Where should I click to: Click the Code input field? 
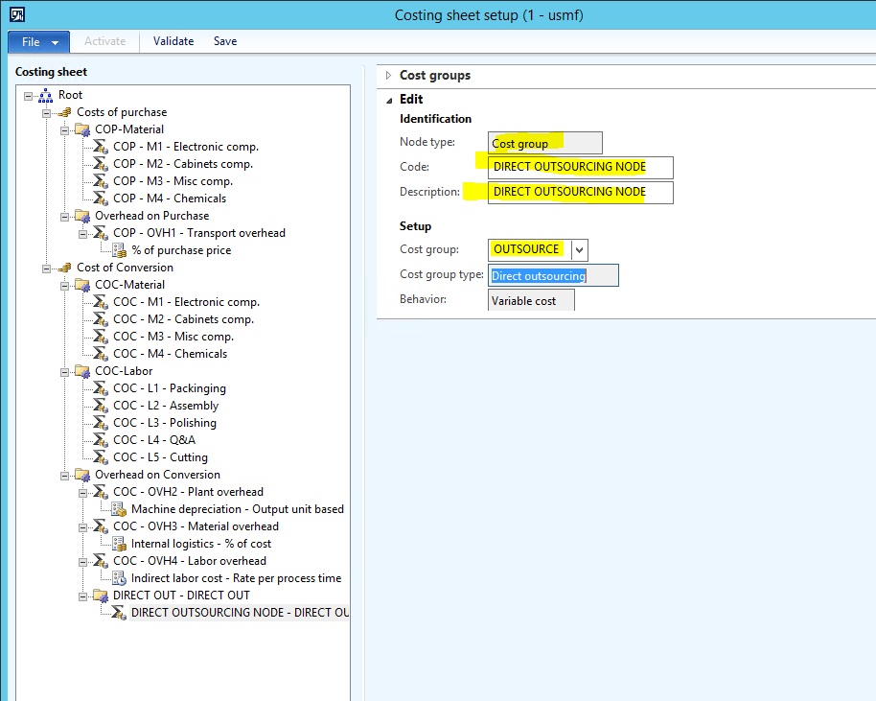pyautogui.click(x=580, y=167)
